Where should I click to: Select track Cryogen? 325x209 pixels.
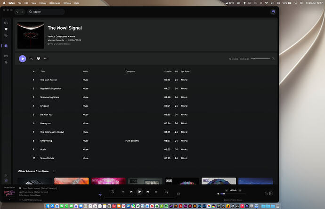coord(45,106)
